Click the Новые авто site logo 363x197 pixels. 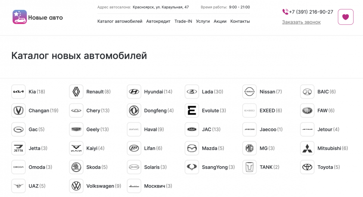coord(37,17)
